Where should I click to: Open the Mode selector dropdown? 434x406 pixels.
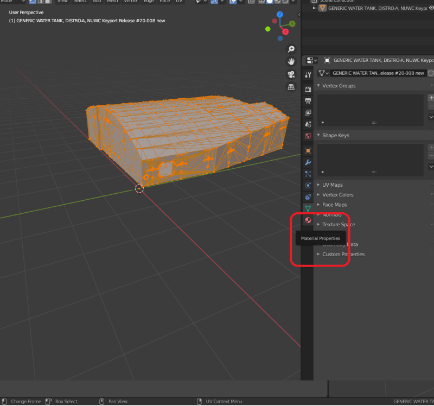click(x=14, y=2)
